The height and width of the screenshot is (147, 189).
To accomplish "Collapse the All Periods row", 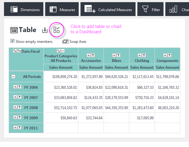I will 14,77.
